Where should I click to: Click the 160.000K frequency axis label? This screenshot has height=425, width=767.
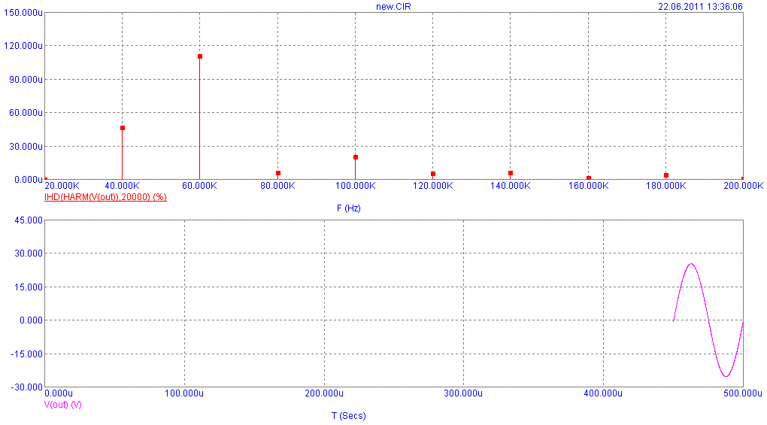point(589,186)
